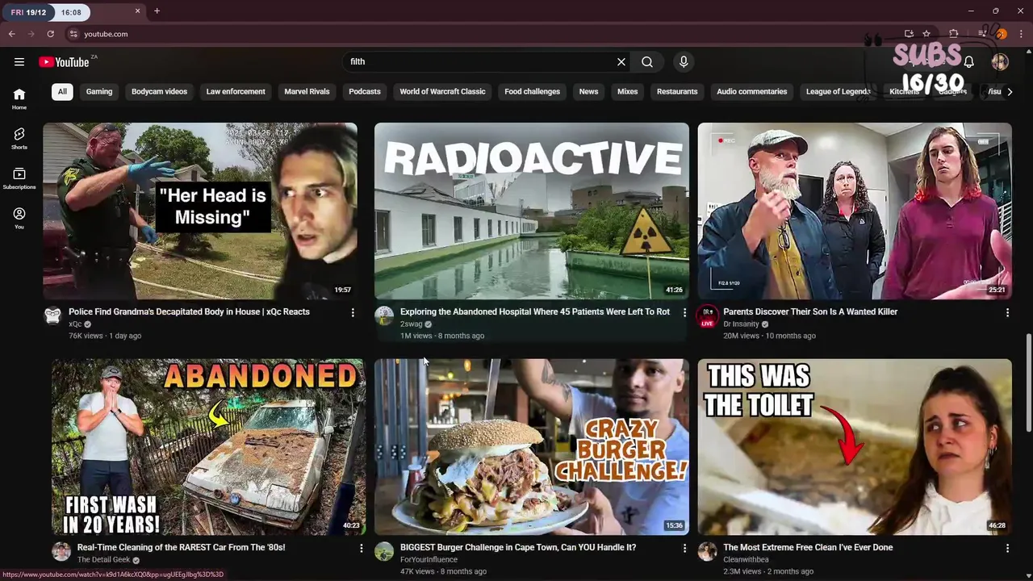Open options for the Abandoned Hospital video
Image resolution: width=1033 pixels, height=581 pixels.
[x=684, y=312]
